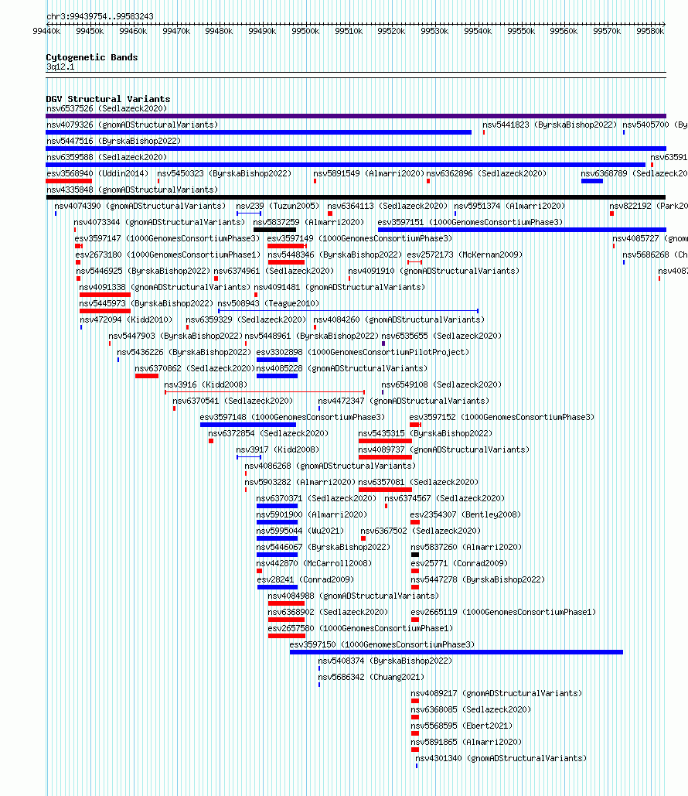The width and height of the screenshot is (688, 796).
Task: Open the nsv5686342 (Chuang2021) label
Action: (371, 677)
